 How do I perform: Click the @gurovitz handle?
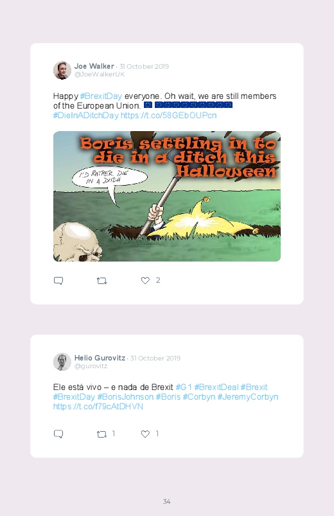[x=91, y=366]
